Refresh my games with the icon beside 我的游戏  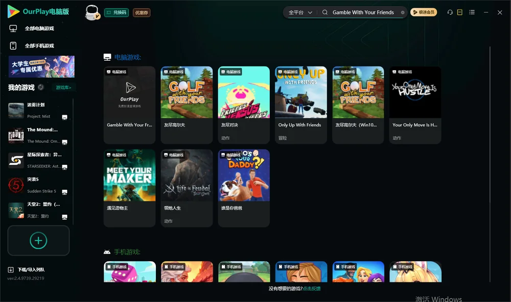pos(41,87)
